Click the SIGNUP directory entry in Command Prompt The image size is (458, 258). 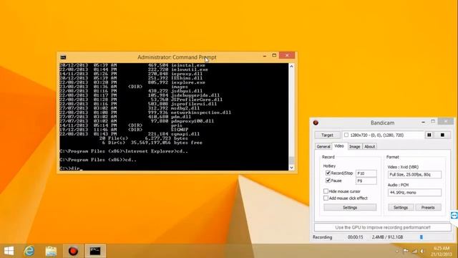tap(180, 130)
